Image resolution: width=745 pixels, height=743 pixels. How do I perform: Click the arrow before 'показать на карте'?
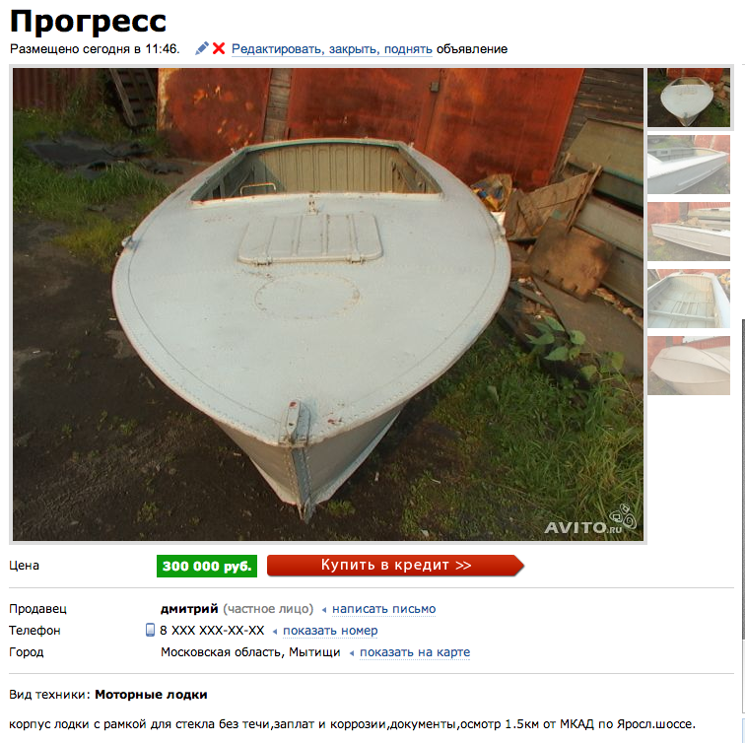pos(352,653)
